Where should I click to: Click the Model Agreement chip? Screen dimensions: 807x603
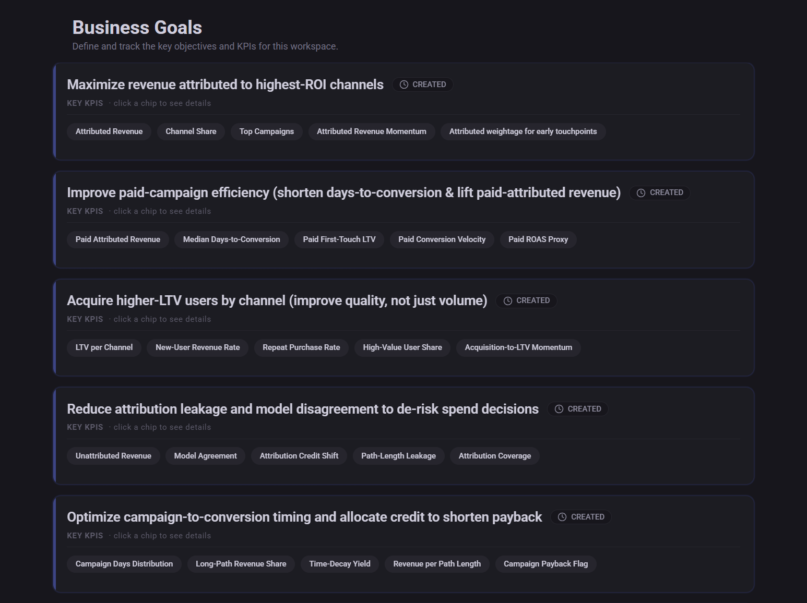coord(205,455)
